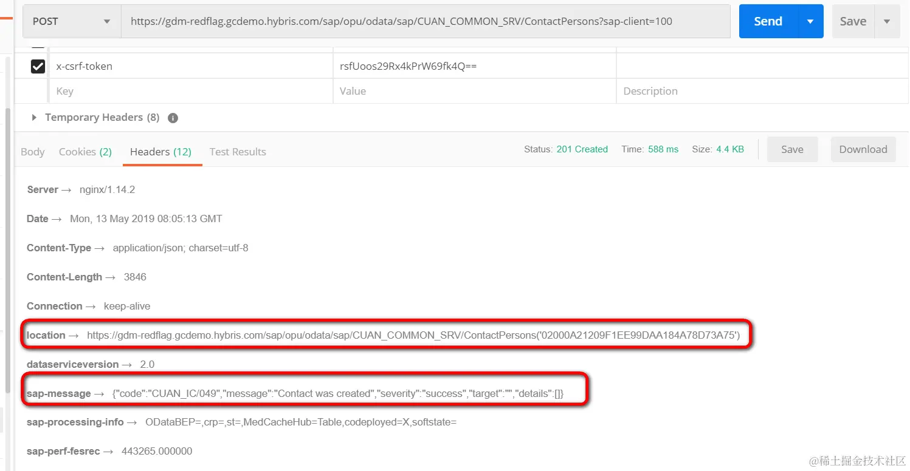Click the 588 ms time value
This screenshot has width=910, height=471.
pos(663,149)
